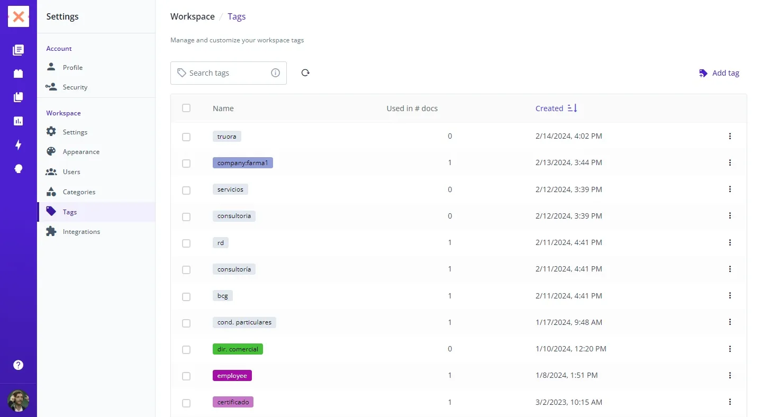
Task: Toggle the select-all checkbox in table header
Action: (186, 108)
